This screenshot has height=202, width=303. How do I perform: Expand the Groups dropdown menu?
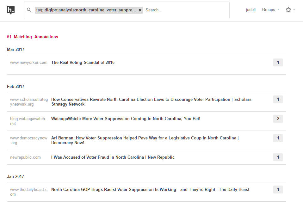tap(270, 10)
